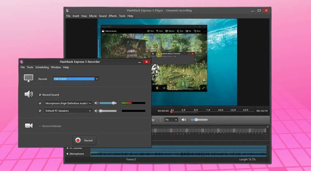Screen dimensions: 311x171
Task: Open Movie menu in Player window
Action: point(93,16)
